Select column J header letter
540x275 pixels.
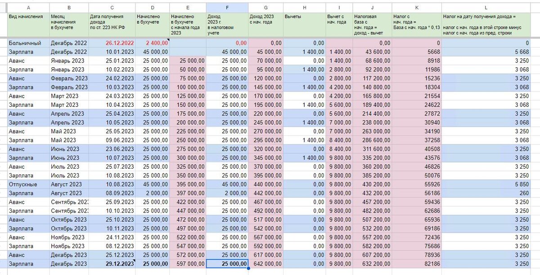click(372, 8)
